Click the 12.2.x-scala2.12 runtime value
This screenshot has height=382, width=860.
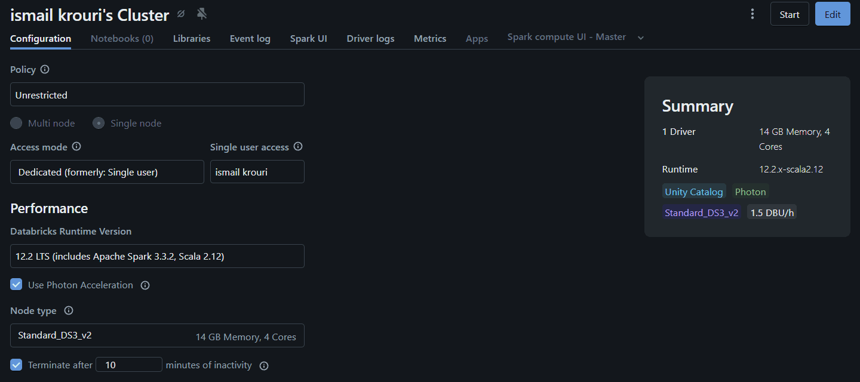tap(791, 170)
